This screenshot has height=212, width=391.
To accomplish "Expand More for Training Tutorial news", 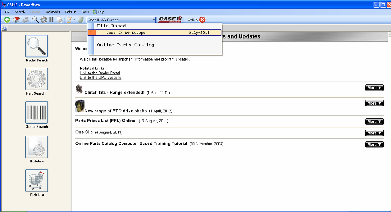I will pos(374,144).
